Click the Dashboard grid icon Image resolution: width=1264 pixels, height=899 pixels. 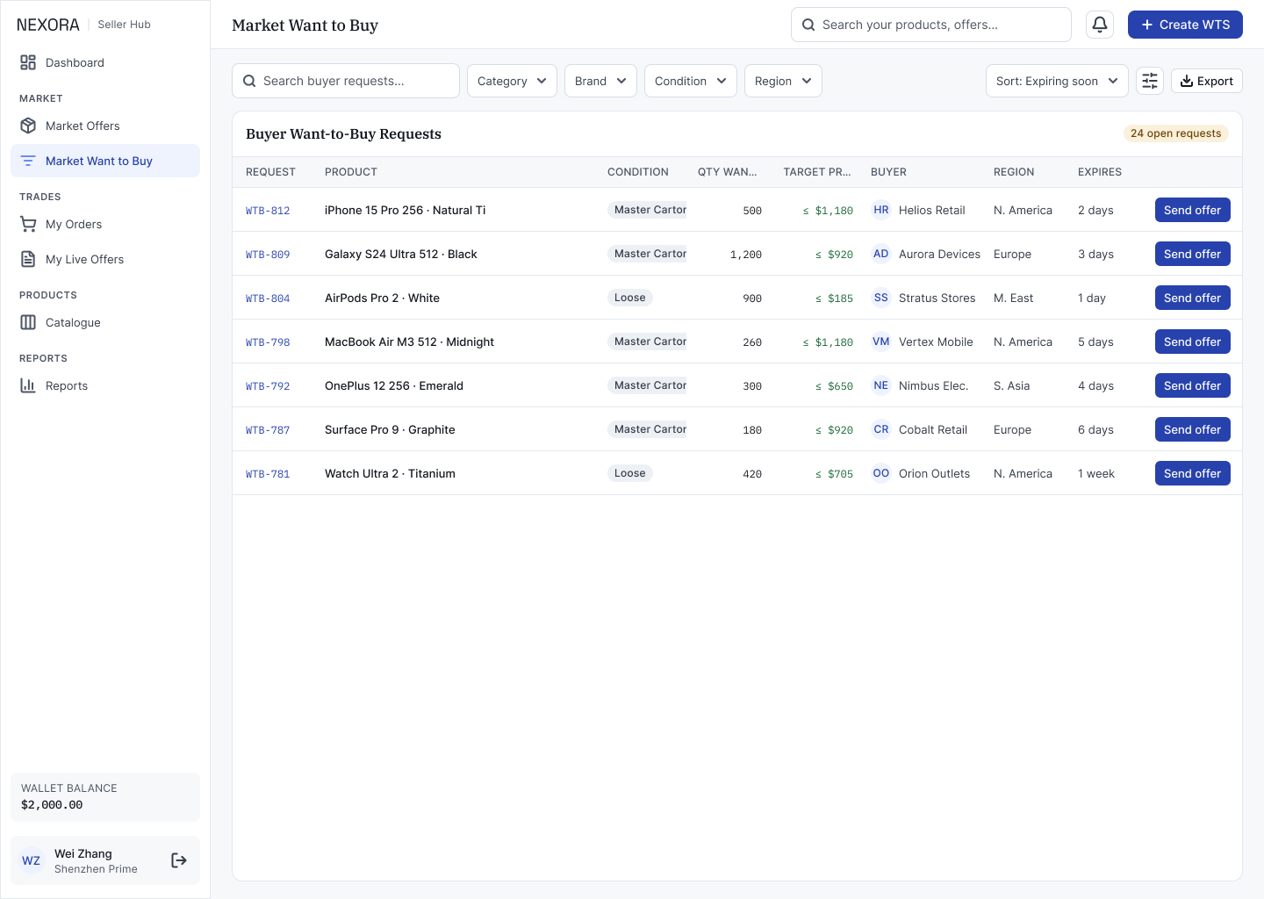point(28,62)
